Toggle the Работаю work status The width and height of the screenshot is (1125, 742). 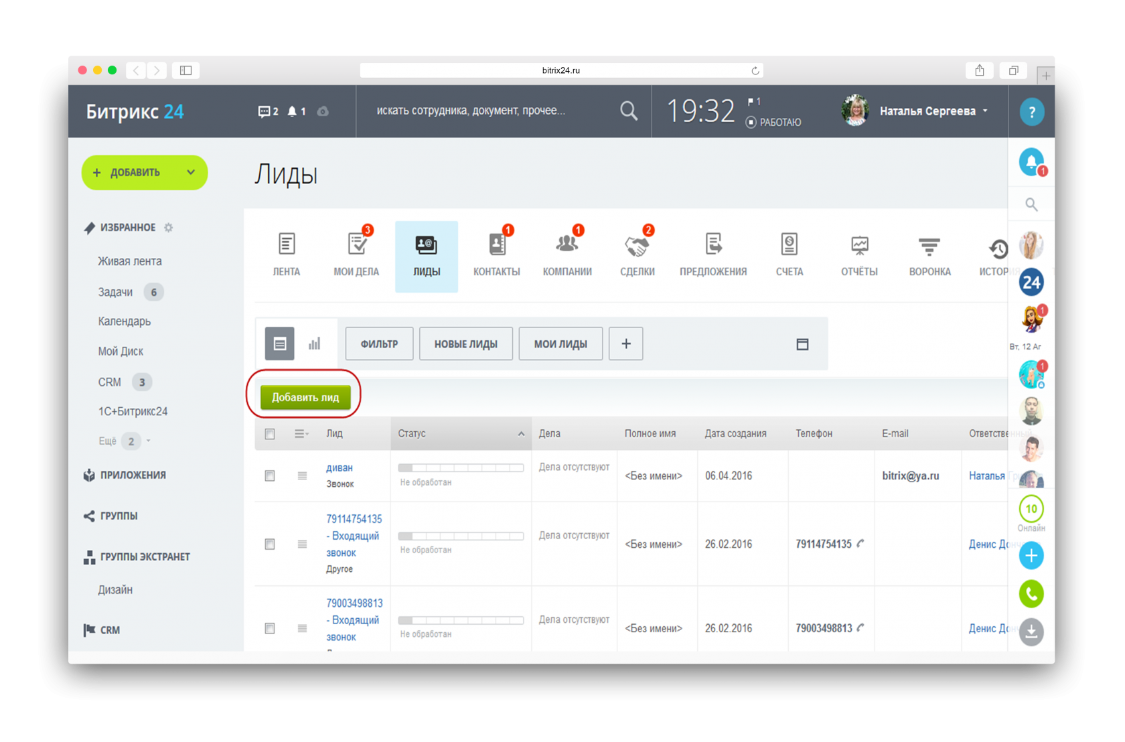(x=773, y=123)
